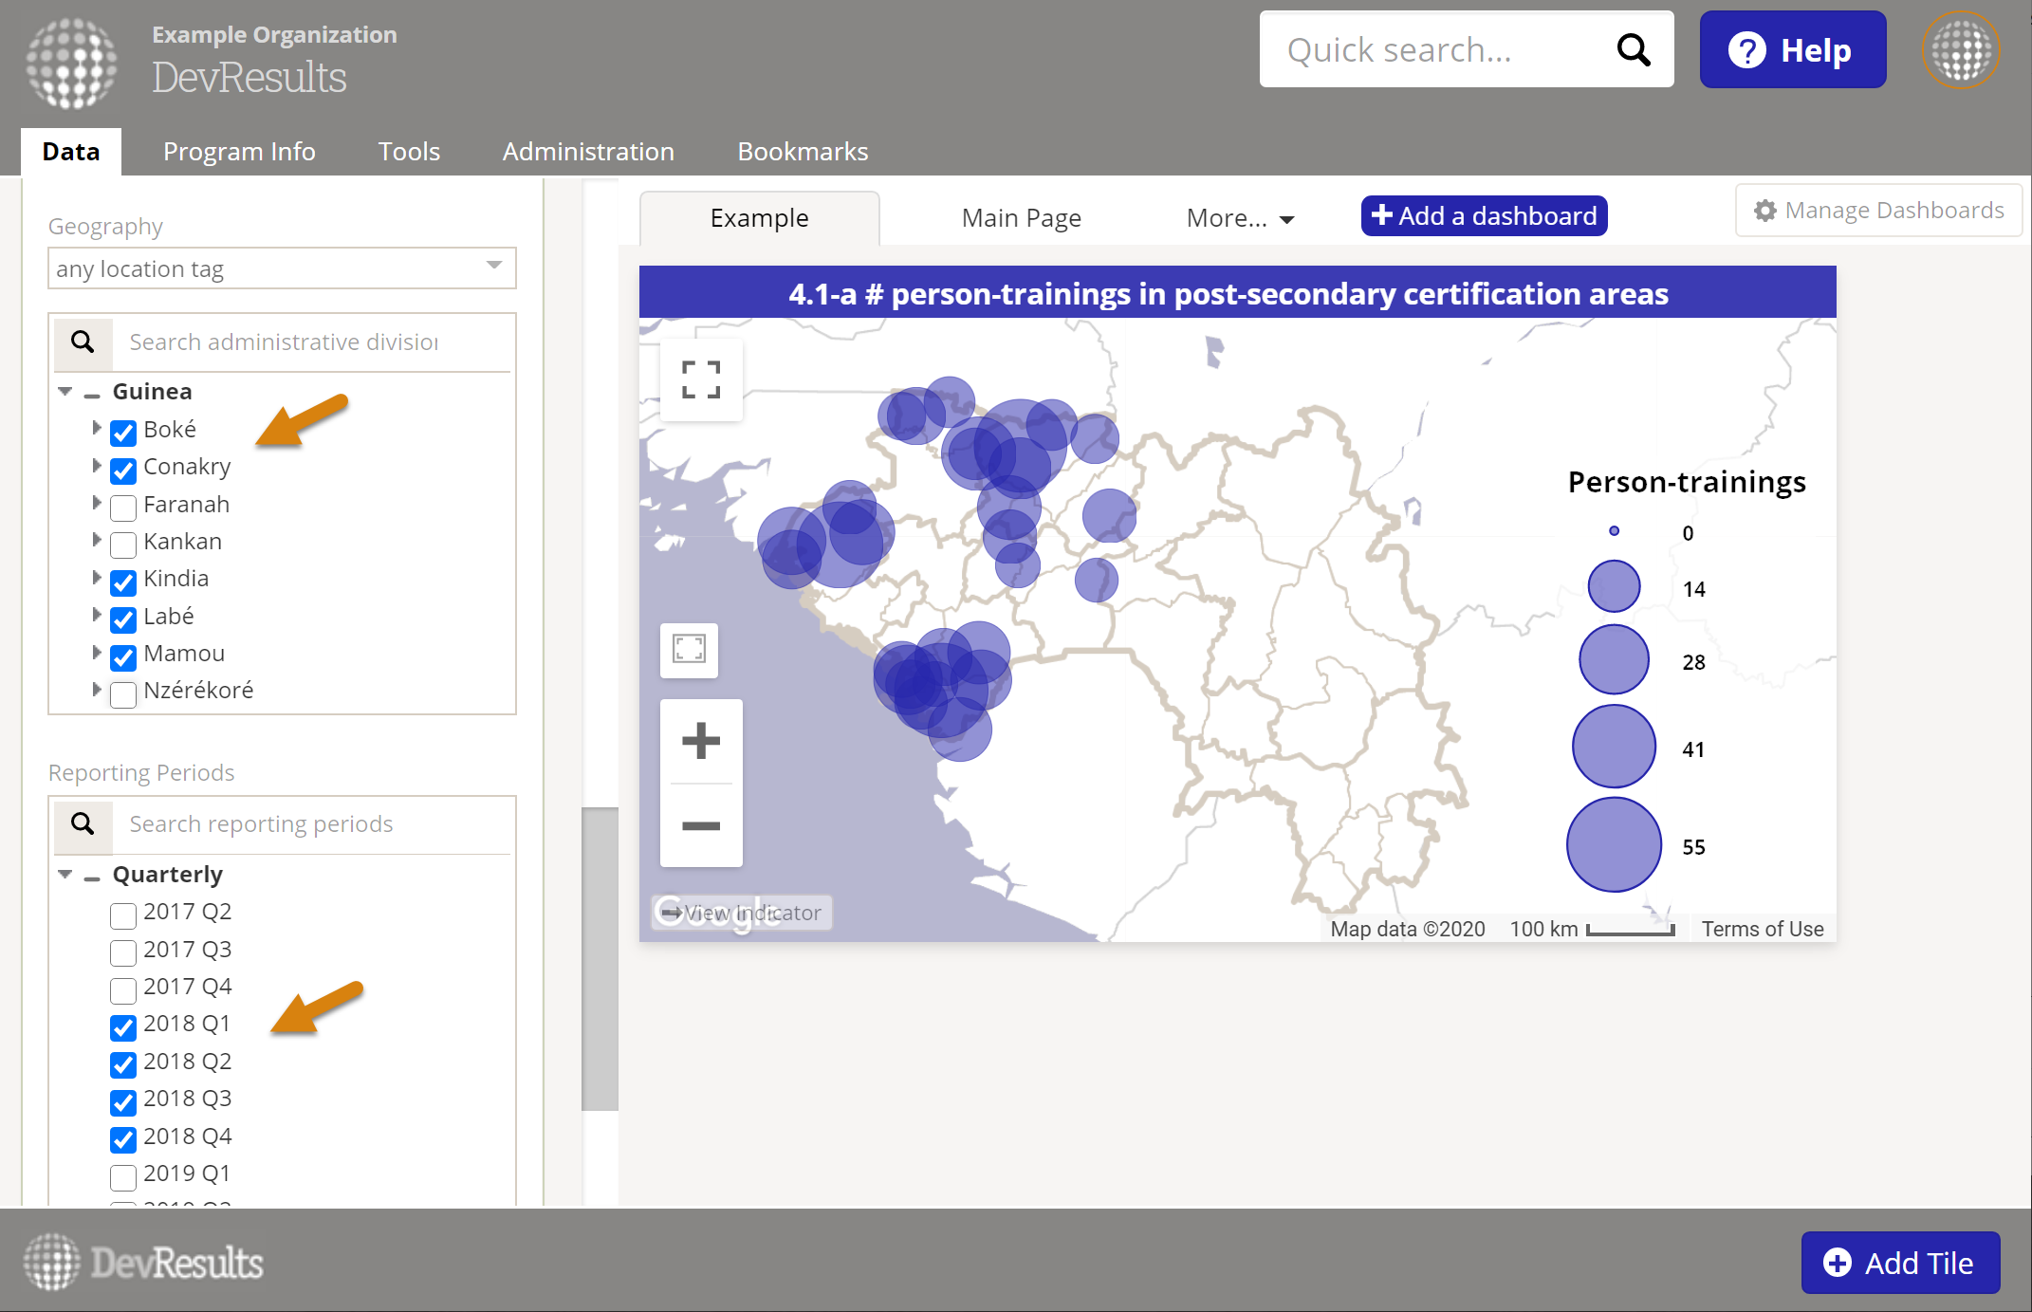Click the Add a dashboard button
2032x1312 pixels.
(1484, 216)
